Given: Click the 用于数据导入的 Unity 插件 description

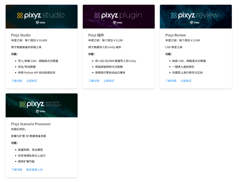Looking at the screenshot, I should click(x=105, y=47).
